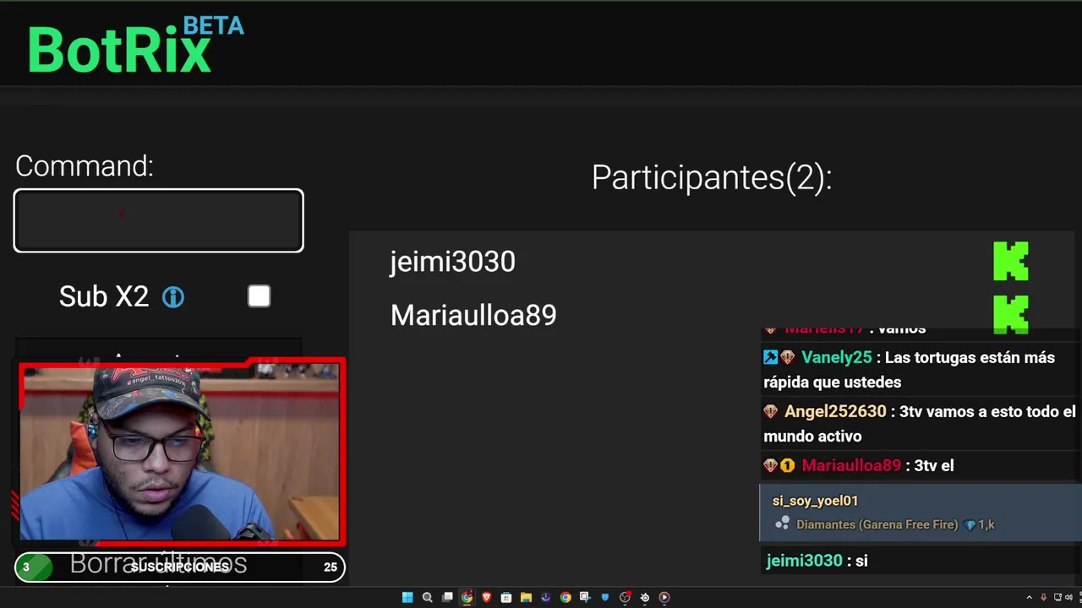
Task: Open Microsoft Store from taskbar
Action: tap(506, 597)
